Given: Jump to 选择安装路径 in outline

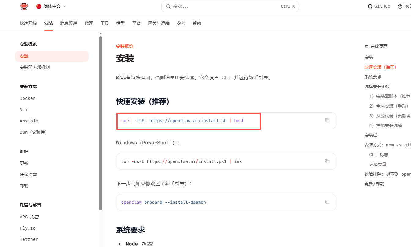Looking at the screenshot, I should click(377, 86).
